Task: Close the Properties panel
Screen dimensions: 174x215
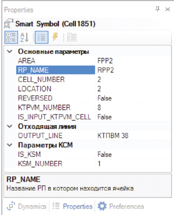Action: point(168,9)
